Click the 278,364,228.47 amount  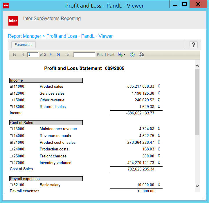tap(140, 142)
